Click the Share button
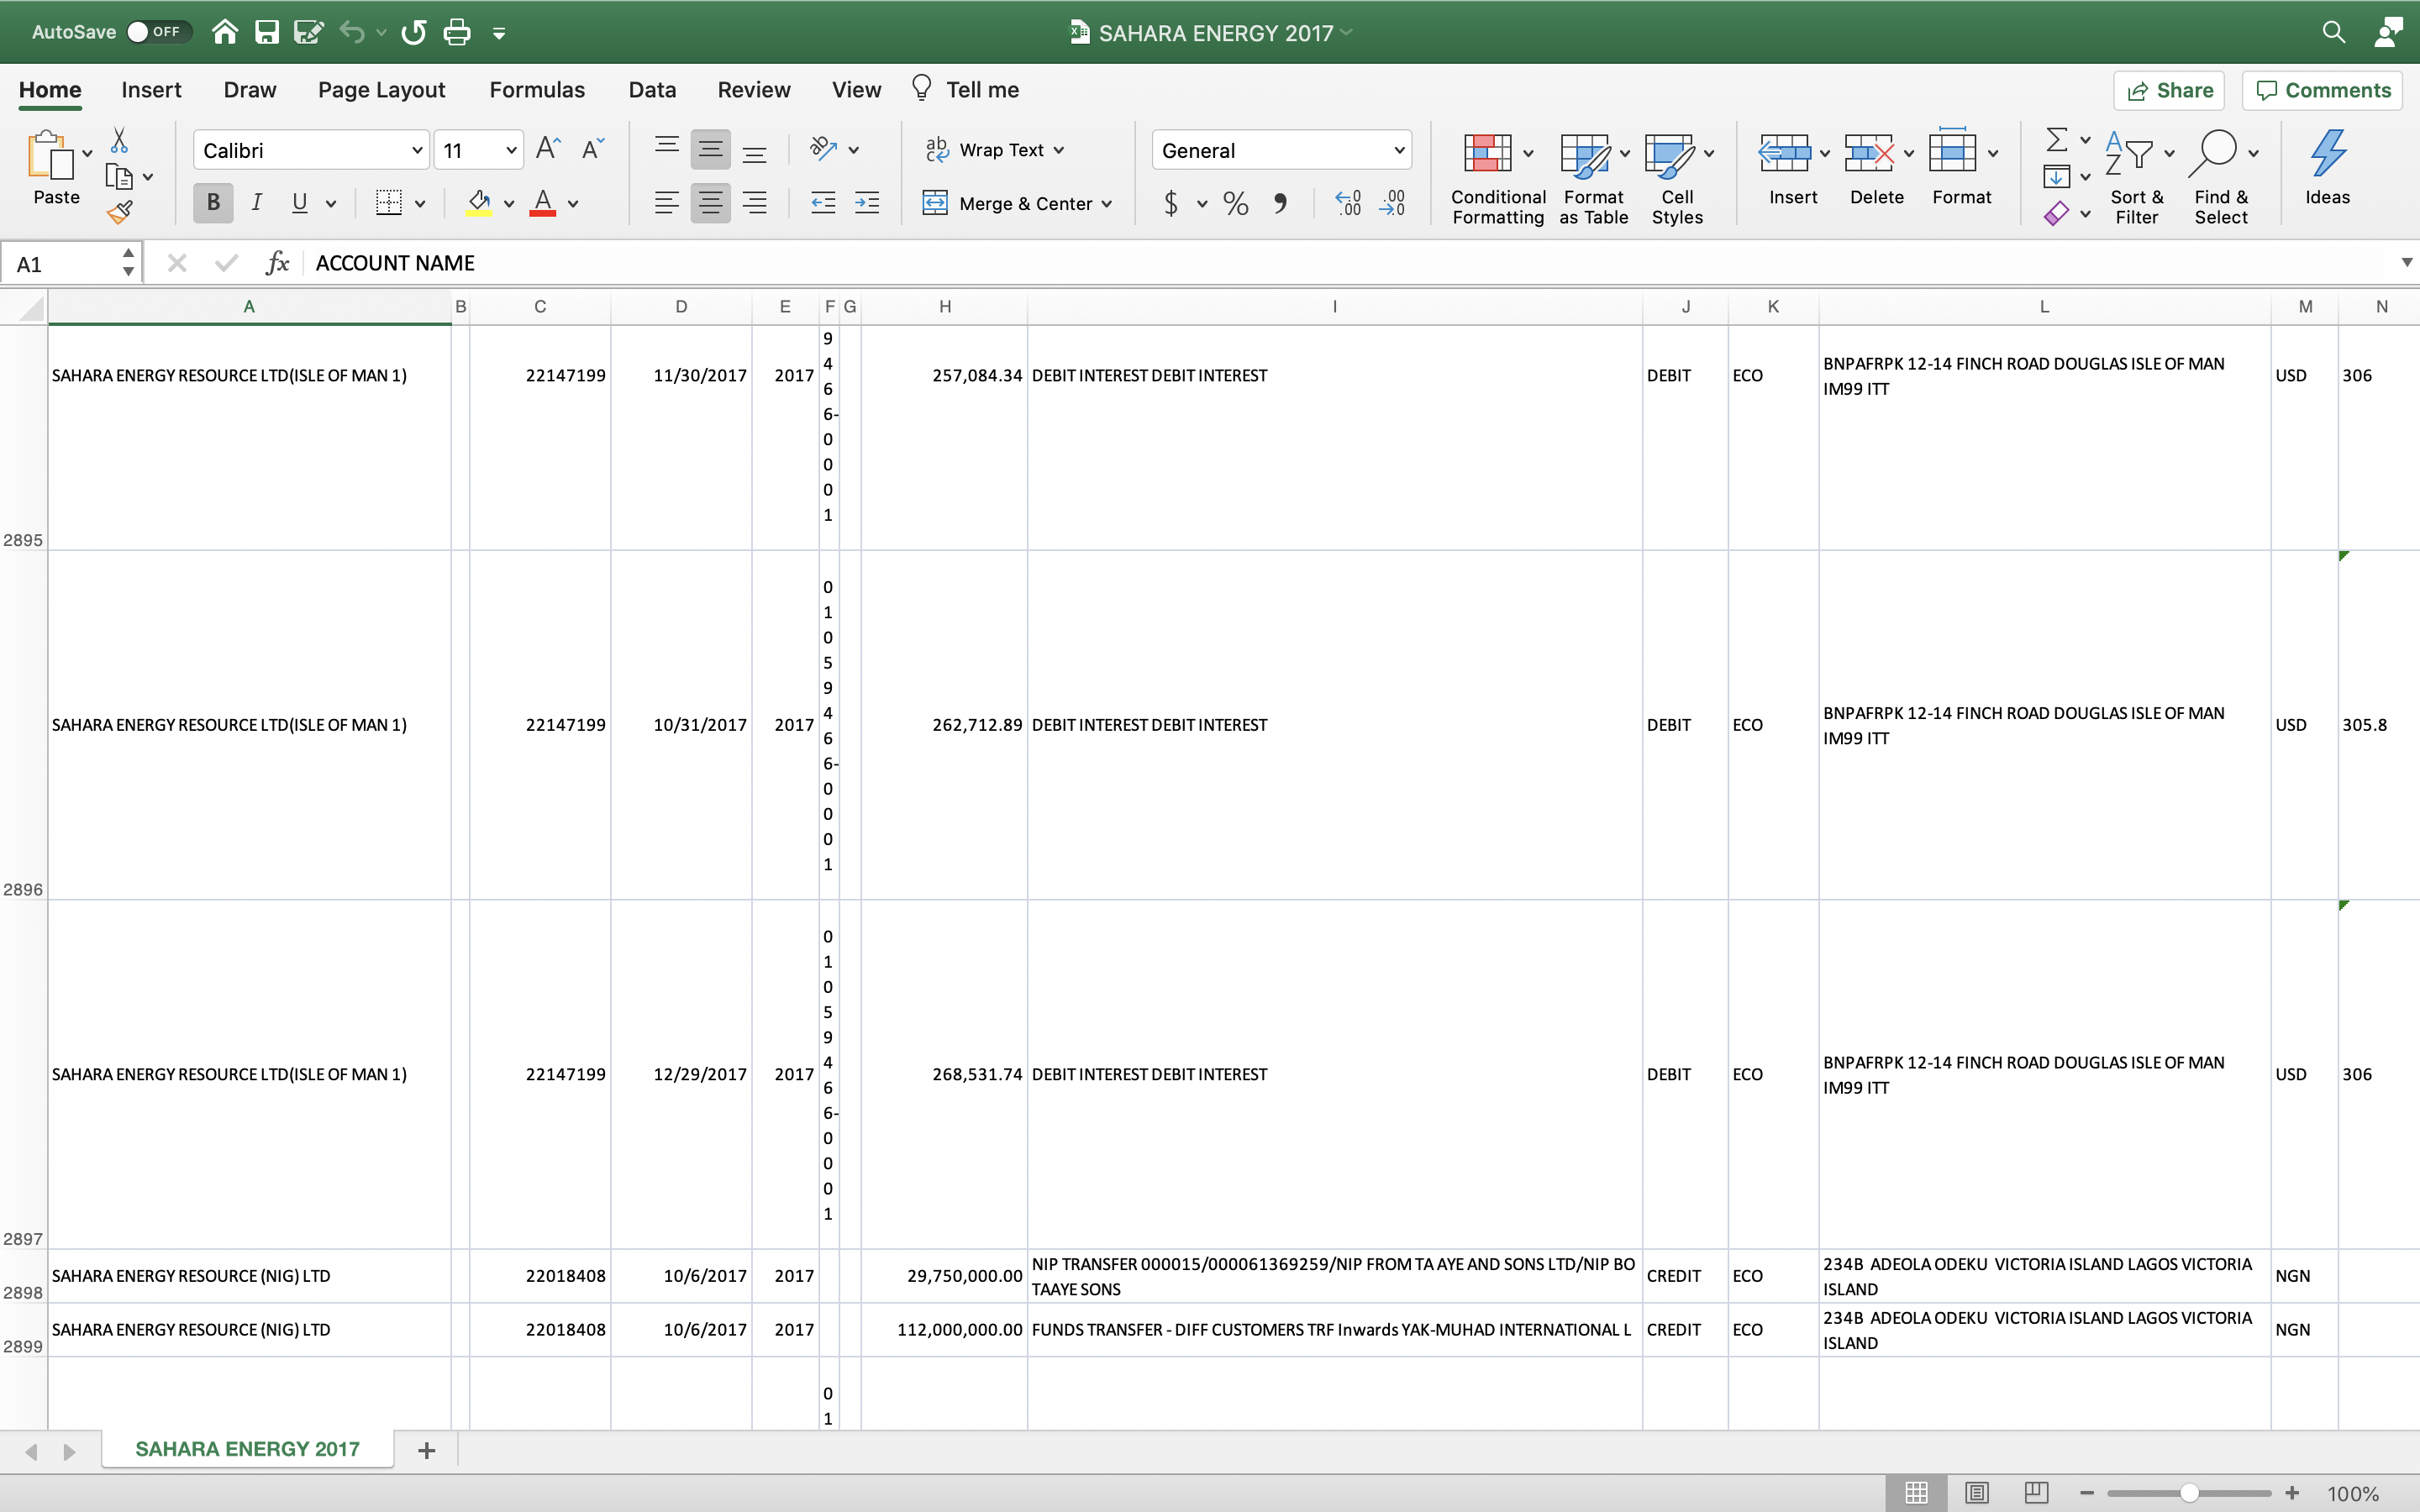 pos(2169,90)
